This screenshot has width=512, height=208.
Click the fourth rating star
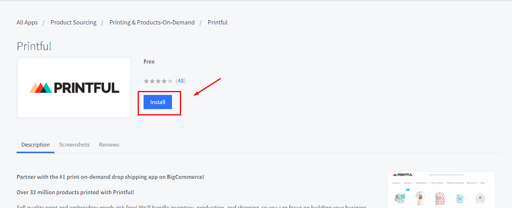(164, 81)
